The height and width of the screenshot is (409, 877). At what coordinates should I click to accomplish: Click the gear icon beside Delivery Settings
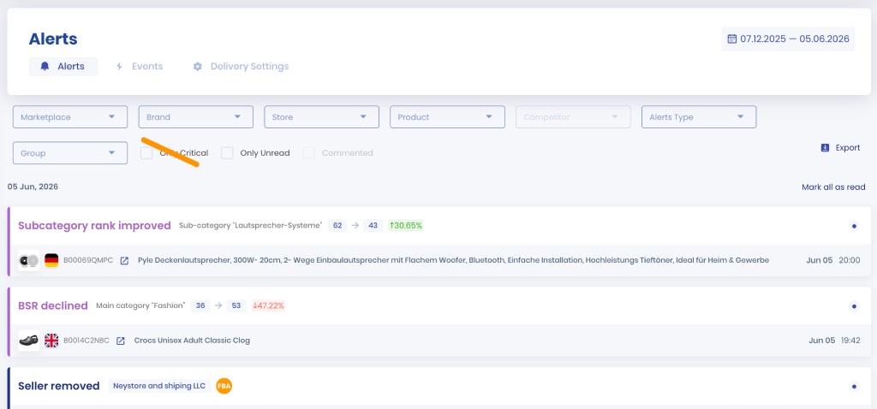coord(198,67)
